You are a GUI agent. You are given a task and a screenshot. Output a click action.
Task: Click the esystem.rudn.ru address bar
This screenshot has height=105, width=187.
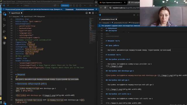(126, 8)
